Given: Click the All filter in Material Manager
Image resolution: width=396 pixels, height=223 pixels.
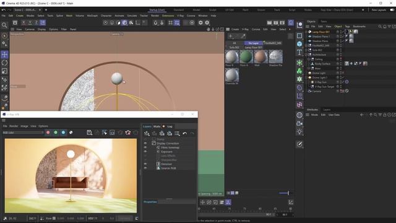Looking at the screenshot, I should coord(235,43).
